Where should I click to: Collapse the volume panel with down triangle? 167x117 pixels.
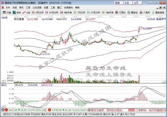tap(3, 81)
